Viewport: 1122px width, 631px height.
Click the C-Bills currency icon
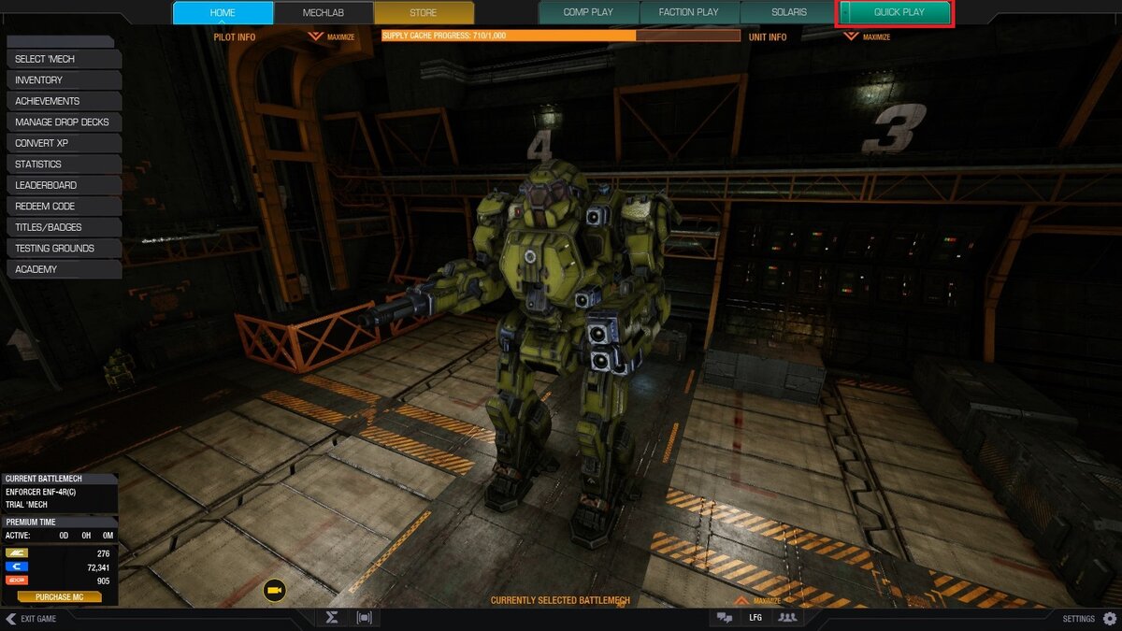(x=17, y=566)
